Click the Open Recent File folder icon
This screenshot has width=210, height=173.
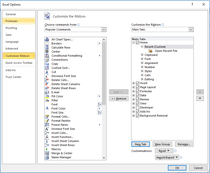click(x=150, y=51)
